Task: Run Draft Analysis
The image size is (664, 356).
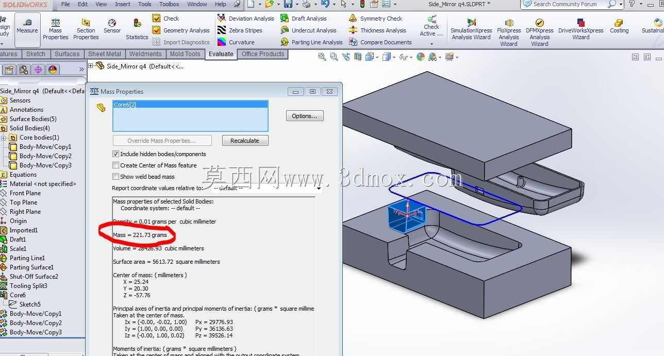Action: click(x=304, y=19)
